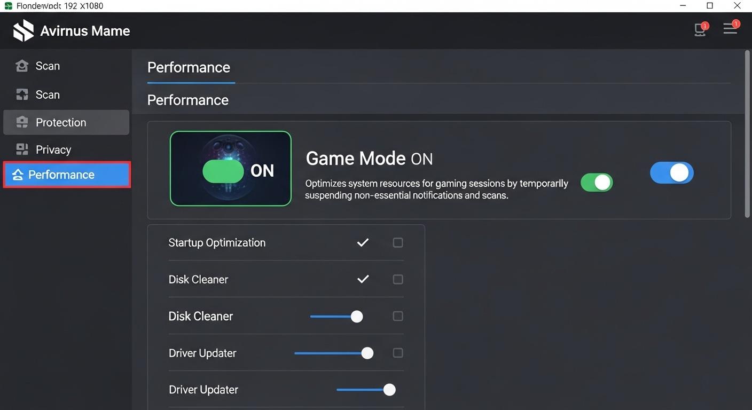752x410 pixels.
Task: Click the Performance icon in sidebar
Action: pos(18,175)
